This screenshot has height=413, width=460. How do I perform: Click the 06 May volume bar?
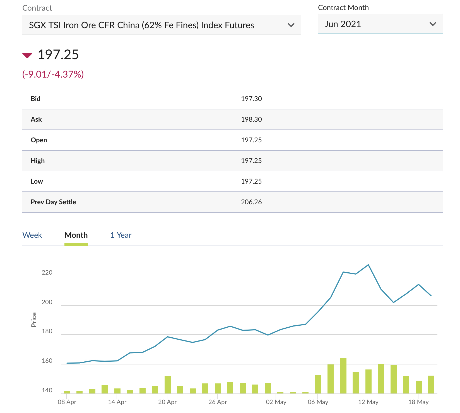click(x=318, y=384)
